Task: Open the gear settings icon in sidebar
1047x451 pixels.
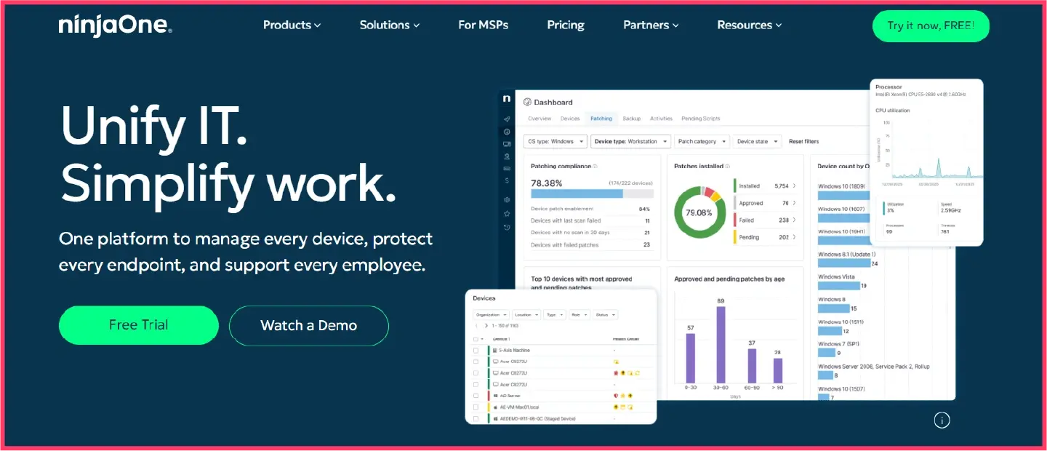Action: coord(507,200)
